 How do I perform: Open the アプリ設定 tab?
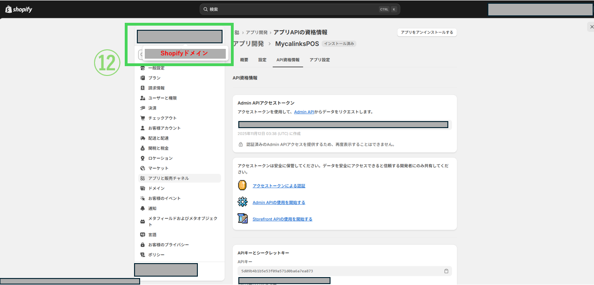[320, 60]
